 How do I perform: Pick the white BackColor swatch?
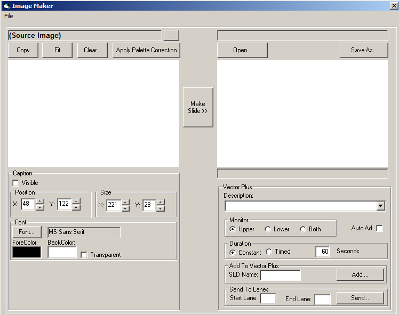point(62,253)
